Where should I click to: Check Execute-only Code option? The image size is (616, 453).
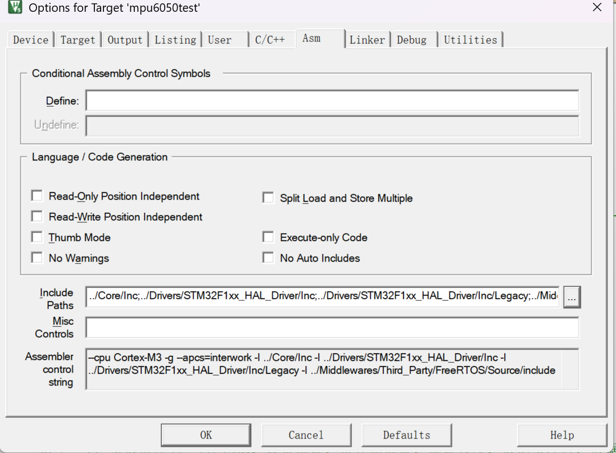[x=268, y=237]
